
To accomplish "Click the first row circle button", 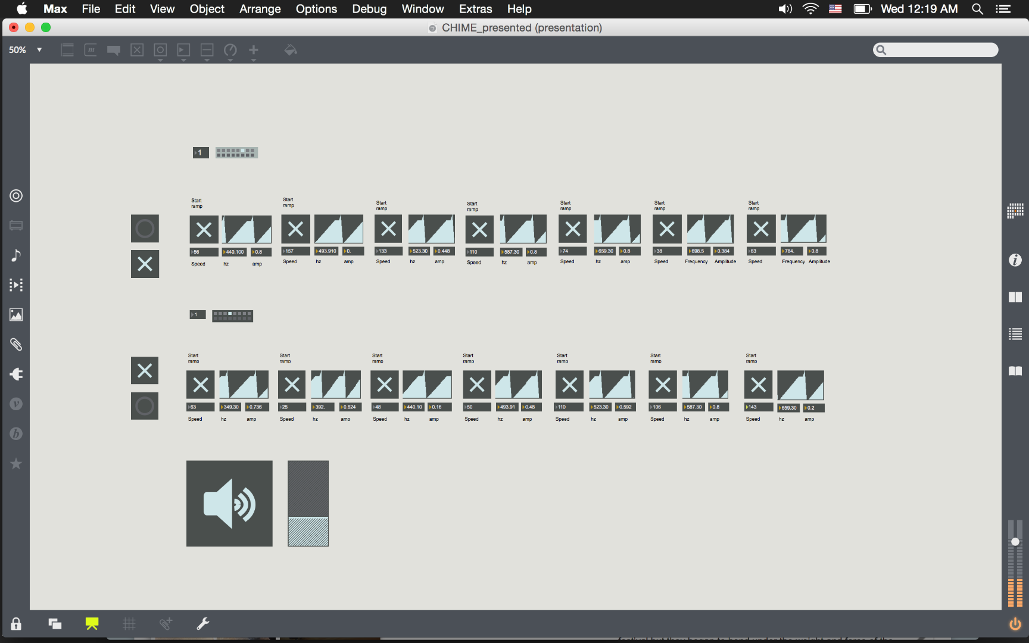I will pos(145,229).
